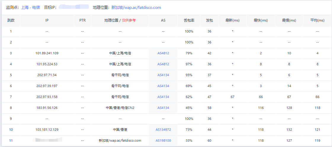Select the 45 packets sent value
Image resolution: width=332 pixels, height=147 pixels.
point(209,86)
